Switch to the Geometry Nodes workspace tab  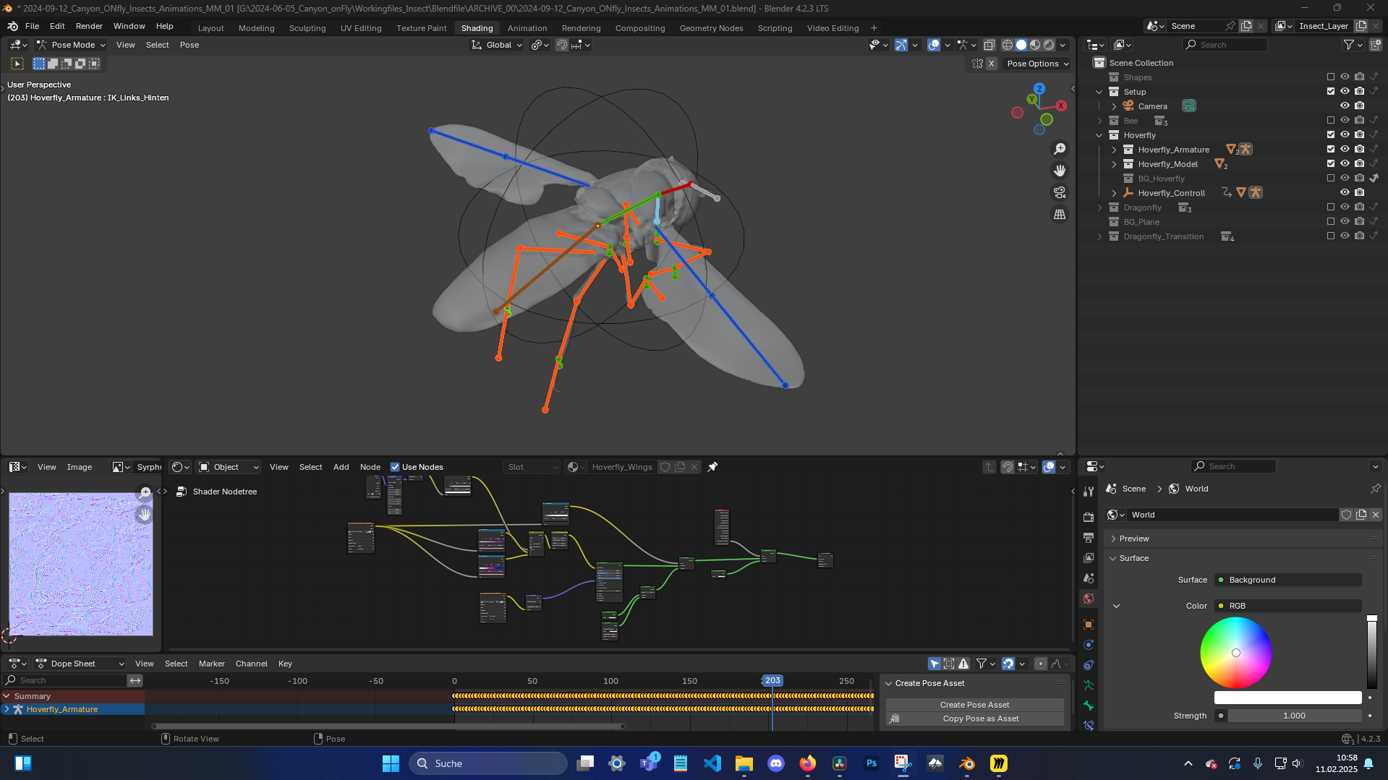[711, 28]
